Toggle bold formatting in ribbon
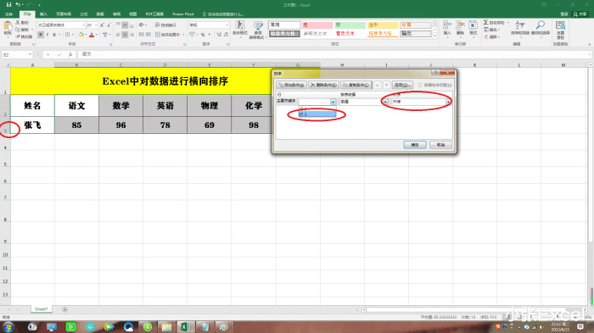Image resolution: width=594 pixels, height=333 pixels. click(x=41, y=35)
